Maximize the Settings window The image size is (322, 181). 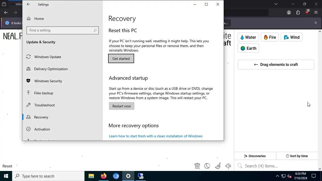206,4
